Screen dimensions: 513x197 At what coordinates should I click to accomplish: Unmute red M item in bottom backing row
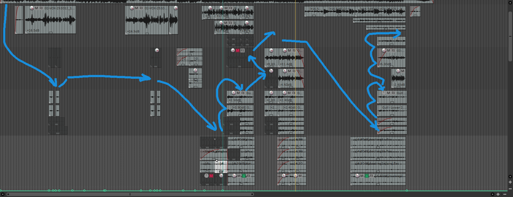[211, 176]
